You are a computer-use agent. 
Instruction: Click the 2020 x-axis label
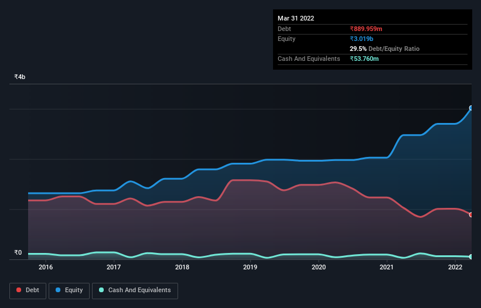tap(319, 267)
